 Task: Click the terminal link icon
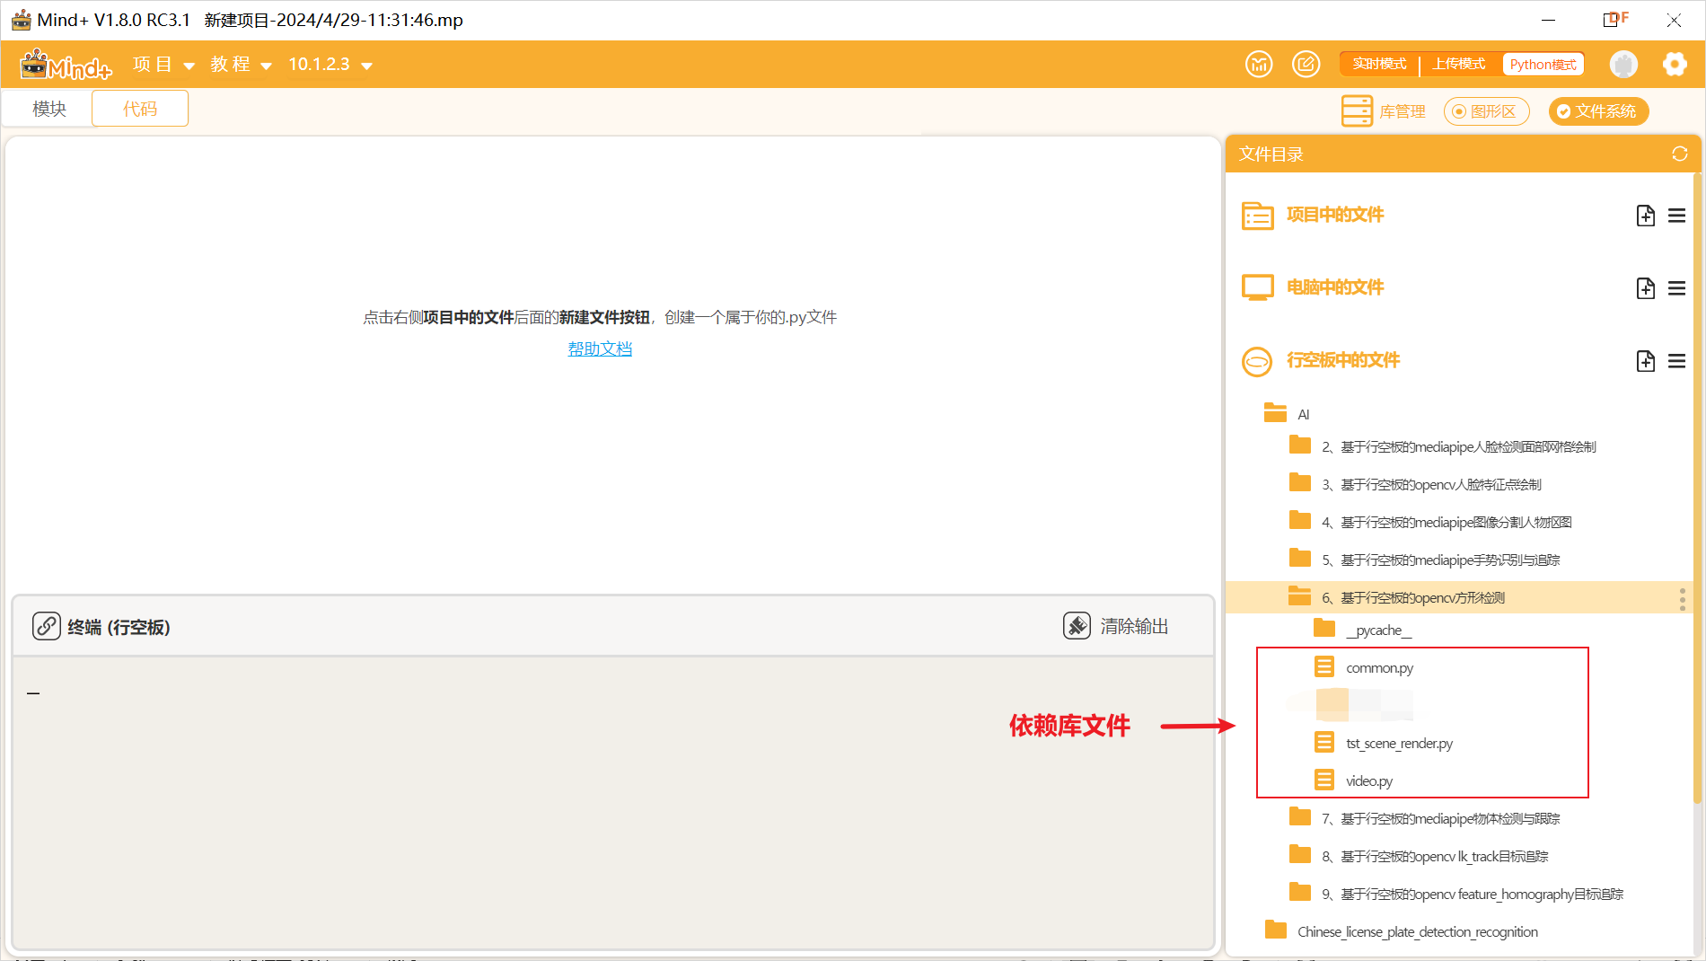[x=47, y=626]
